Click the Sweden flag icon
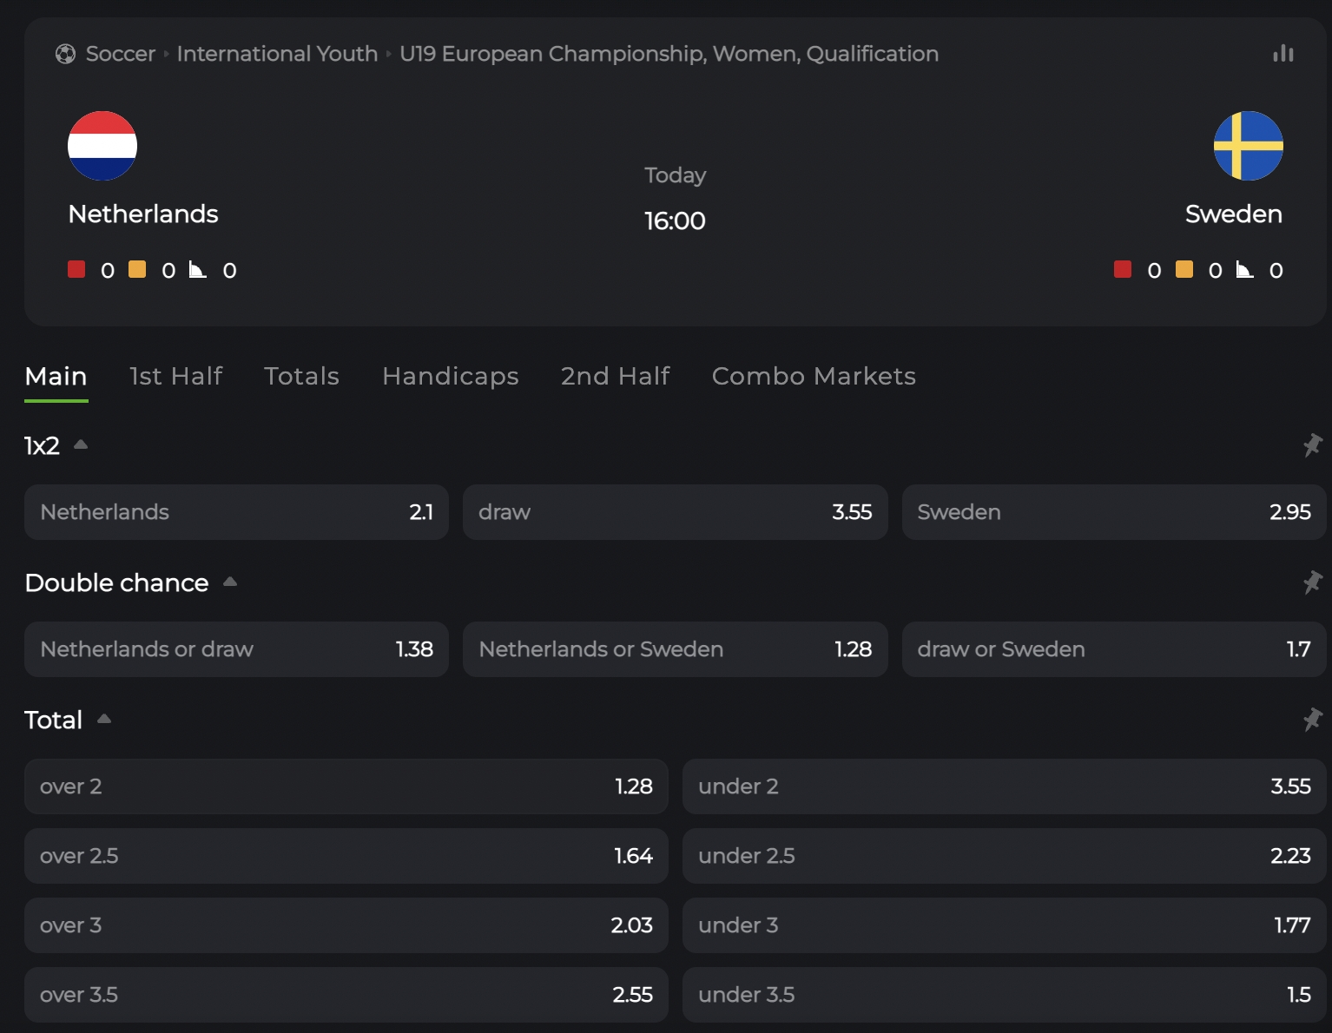The image size is (1332, 1033). pos(1249,146)
